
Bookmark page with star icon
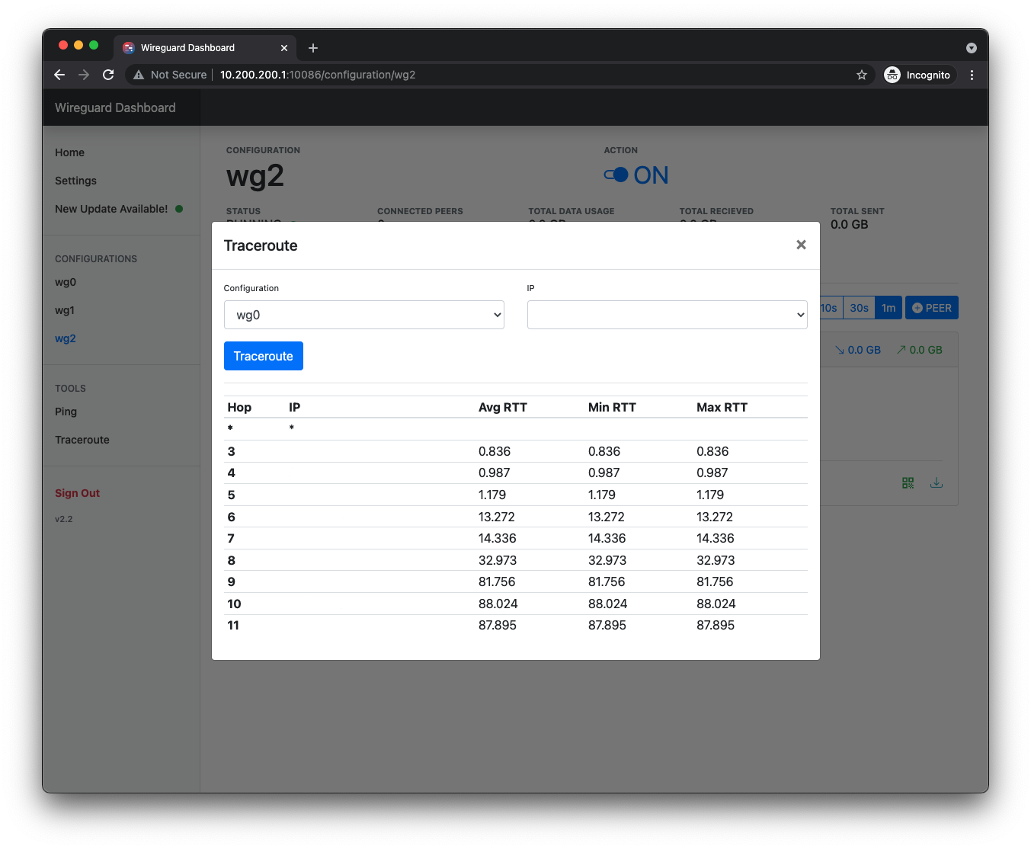tap(862, 75)
